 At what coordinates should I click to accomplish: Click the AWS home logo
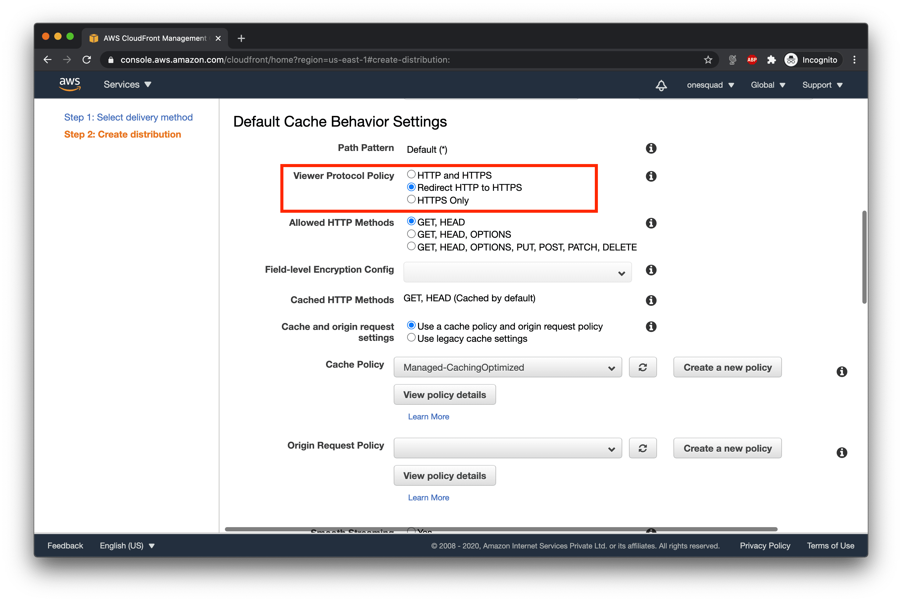click(x=70, y=84)
